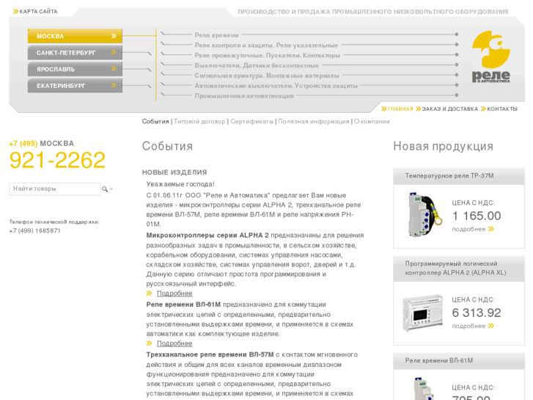The width and height of the screenshot is (533, 400).
Task: Click the Новые изделия heading
Action: tap(174, 172)
